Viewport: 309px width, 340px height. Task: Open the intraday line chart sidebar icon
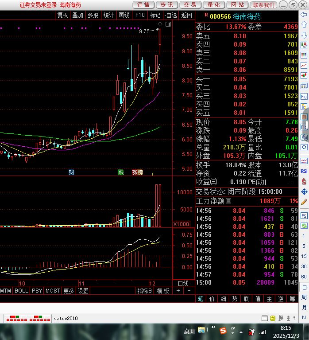[x=304, y=65]
